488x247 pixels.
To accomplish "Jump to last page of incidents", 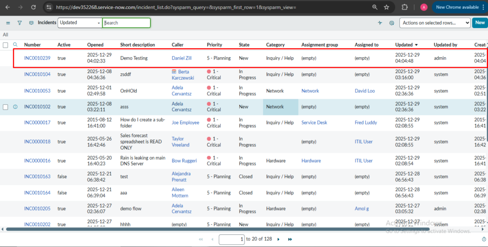I will 291,239.
